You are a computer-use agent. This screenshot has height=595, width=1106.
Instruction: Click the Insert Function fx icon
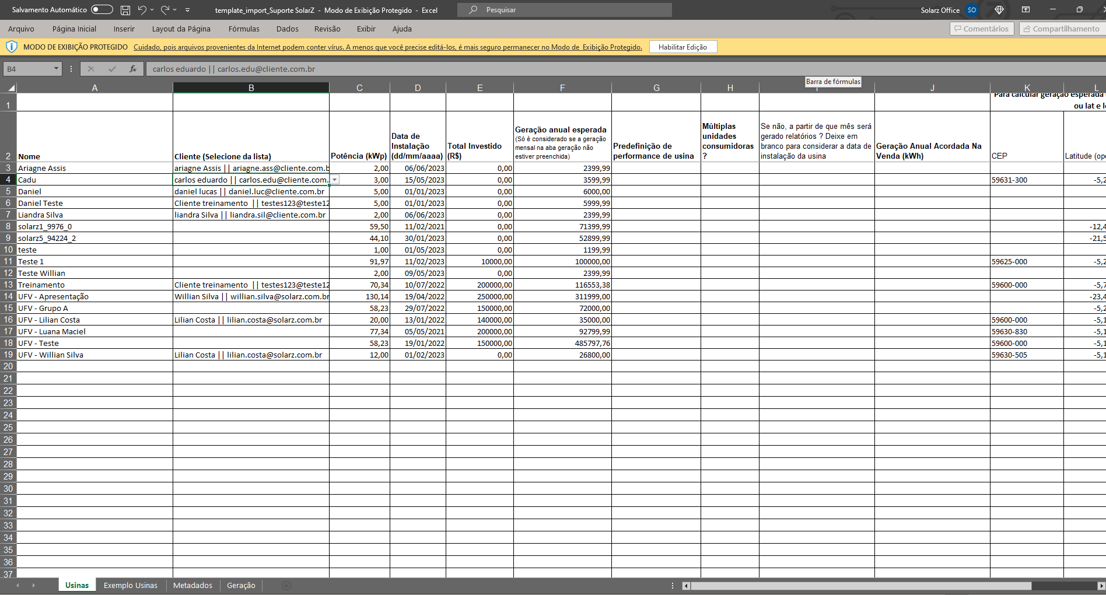(133, 69)
